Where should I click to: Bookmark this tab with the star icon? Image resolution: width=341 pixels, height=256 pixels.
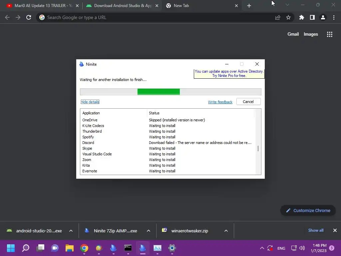pos(288,17)
